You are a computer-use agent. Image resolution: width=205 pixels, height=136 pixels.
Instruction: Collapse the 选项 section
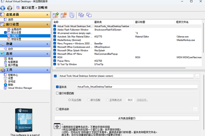[x=47, y=54]
